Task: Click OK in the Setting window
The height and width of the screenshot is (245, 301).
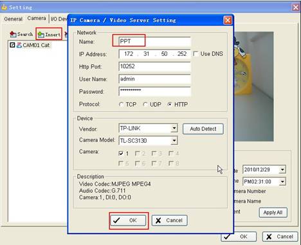Action: [x=239, y=237]
